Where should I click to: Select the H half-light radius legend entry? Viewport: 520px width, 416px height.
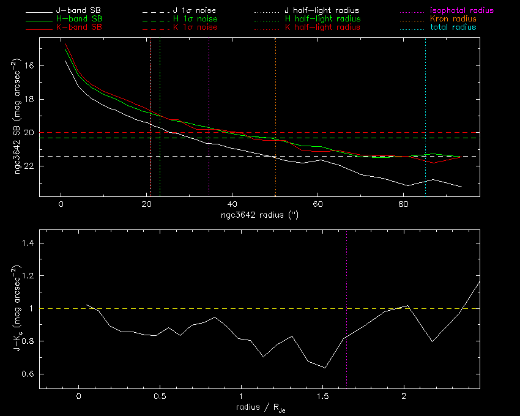tap(322, 20)
